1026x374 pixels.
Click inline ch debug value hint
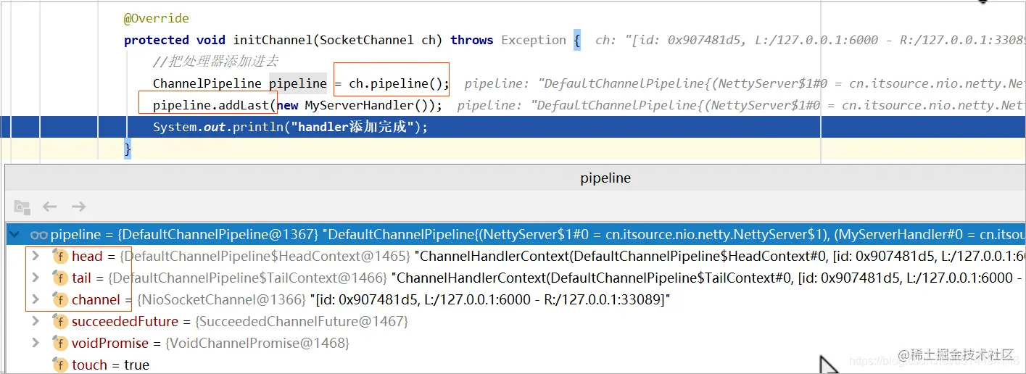coord(811,40)
